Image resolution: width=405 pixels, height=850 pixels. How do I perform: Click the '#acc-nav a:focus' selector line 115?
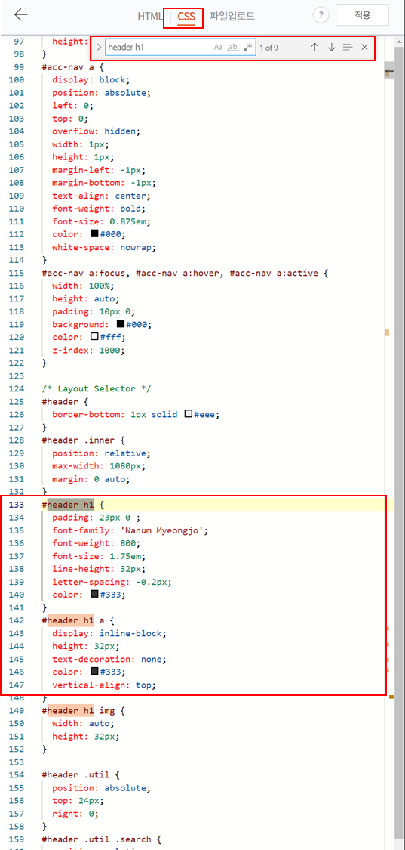click(x=186, y=274)
